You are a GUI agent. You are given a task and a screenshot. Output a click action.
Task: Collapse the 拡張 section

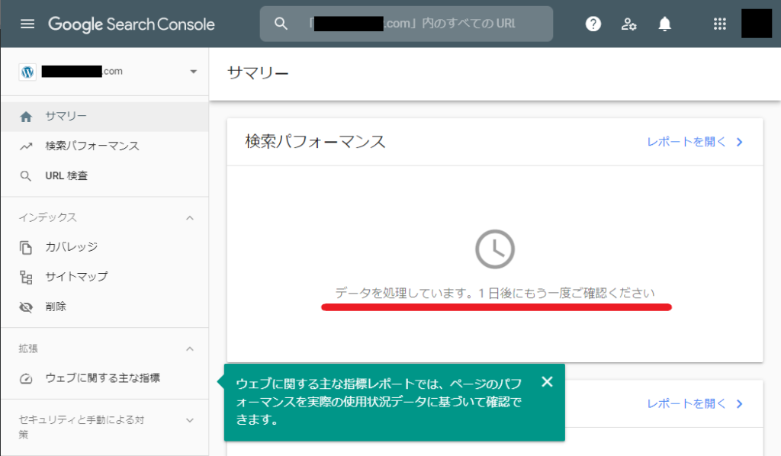pyautogui.click(x=190, y=348)
